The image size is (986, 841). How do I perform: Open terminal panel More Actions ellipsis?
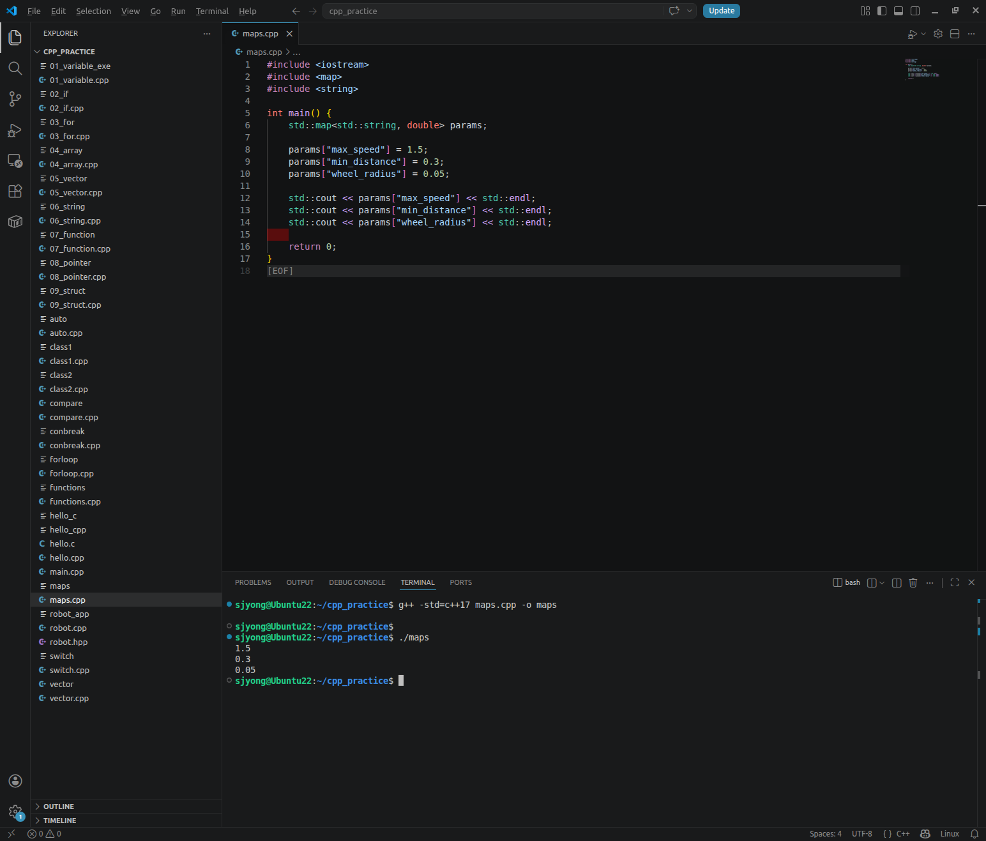tap(930, 582)
